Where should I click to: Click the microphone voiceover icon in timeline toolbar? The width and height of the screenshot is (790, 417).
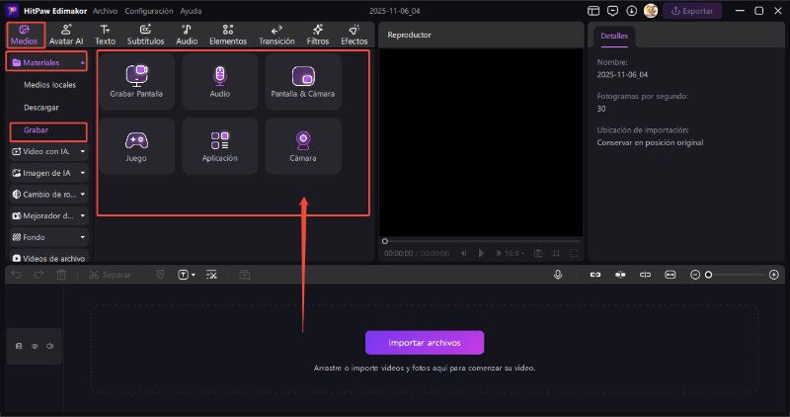point(558,274)
